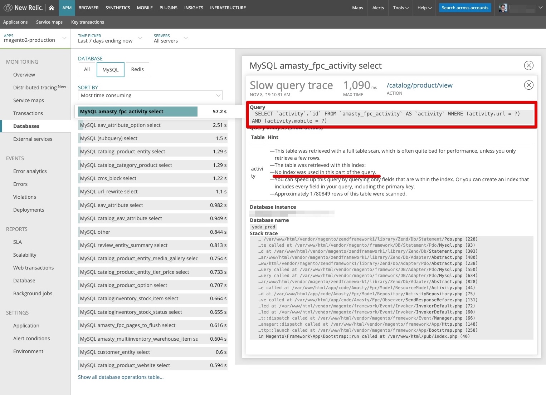Select MySQL amasty_fpc_activity select row
Screen dimensions: 546x395
(153, 112)
